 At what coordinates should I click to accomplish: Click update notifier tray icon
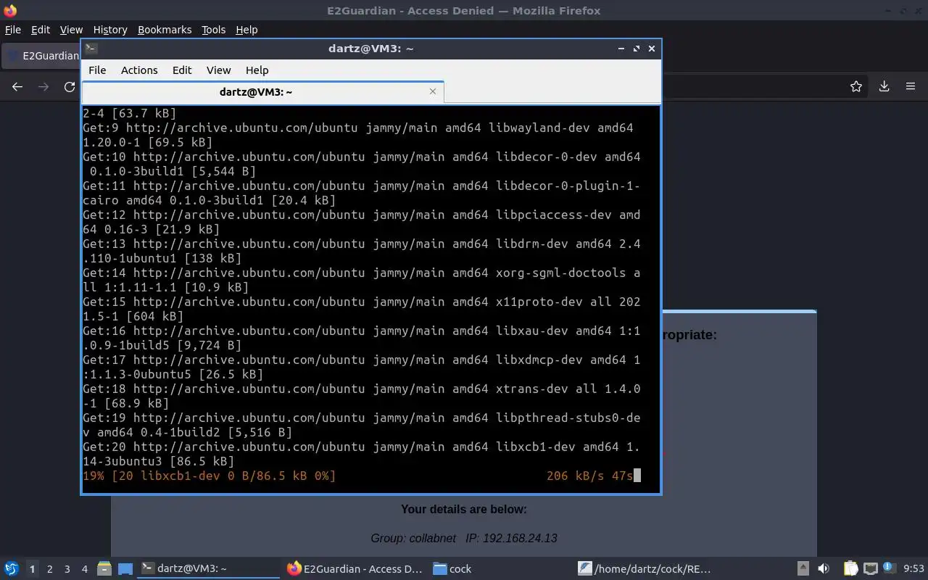[x=890, y=569]
